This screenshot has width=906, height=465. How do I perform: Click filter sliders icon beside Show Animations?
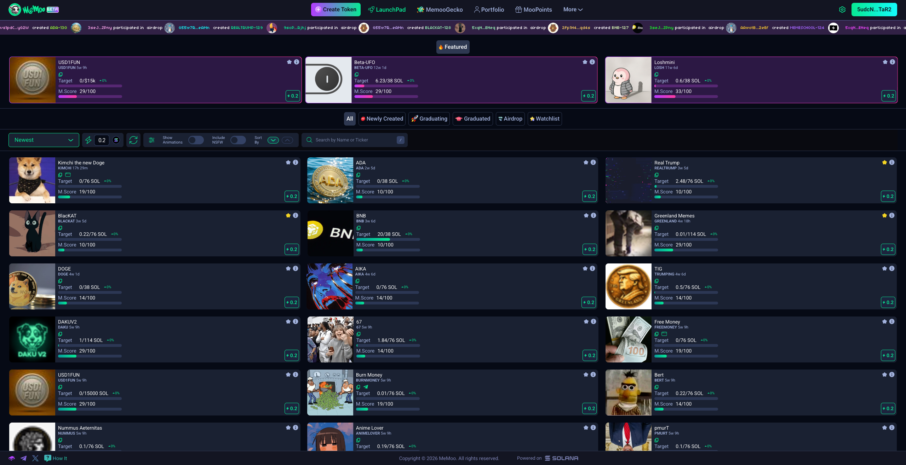coord(151,140)
